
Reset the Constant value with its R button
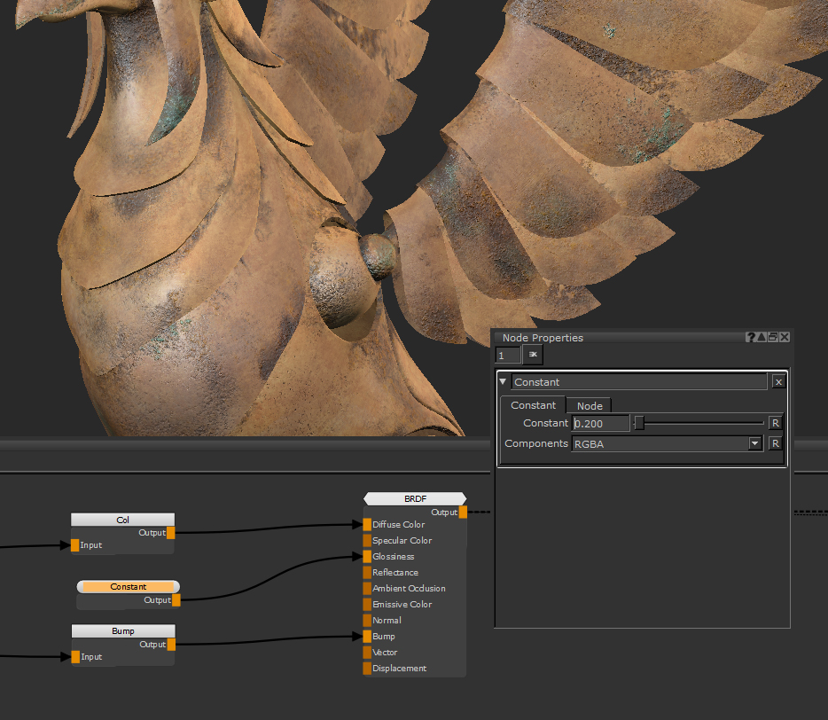coord(774,423)
